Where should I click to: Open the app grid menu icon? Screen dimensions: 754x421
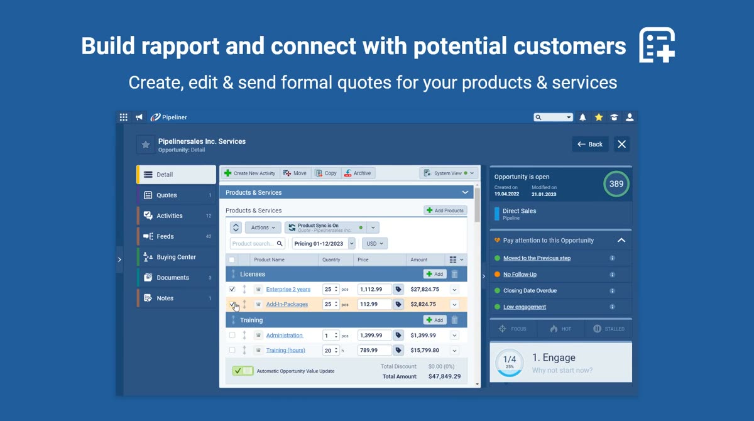pos(123,117)
